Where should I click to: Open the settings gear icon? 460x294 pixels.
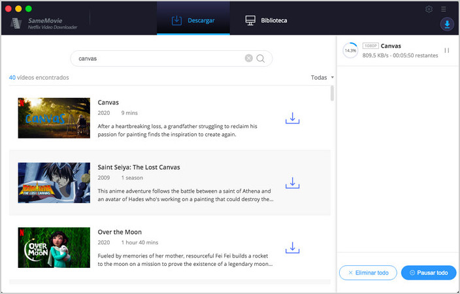429,9
